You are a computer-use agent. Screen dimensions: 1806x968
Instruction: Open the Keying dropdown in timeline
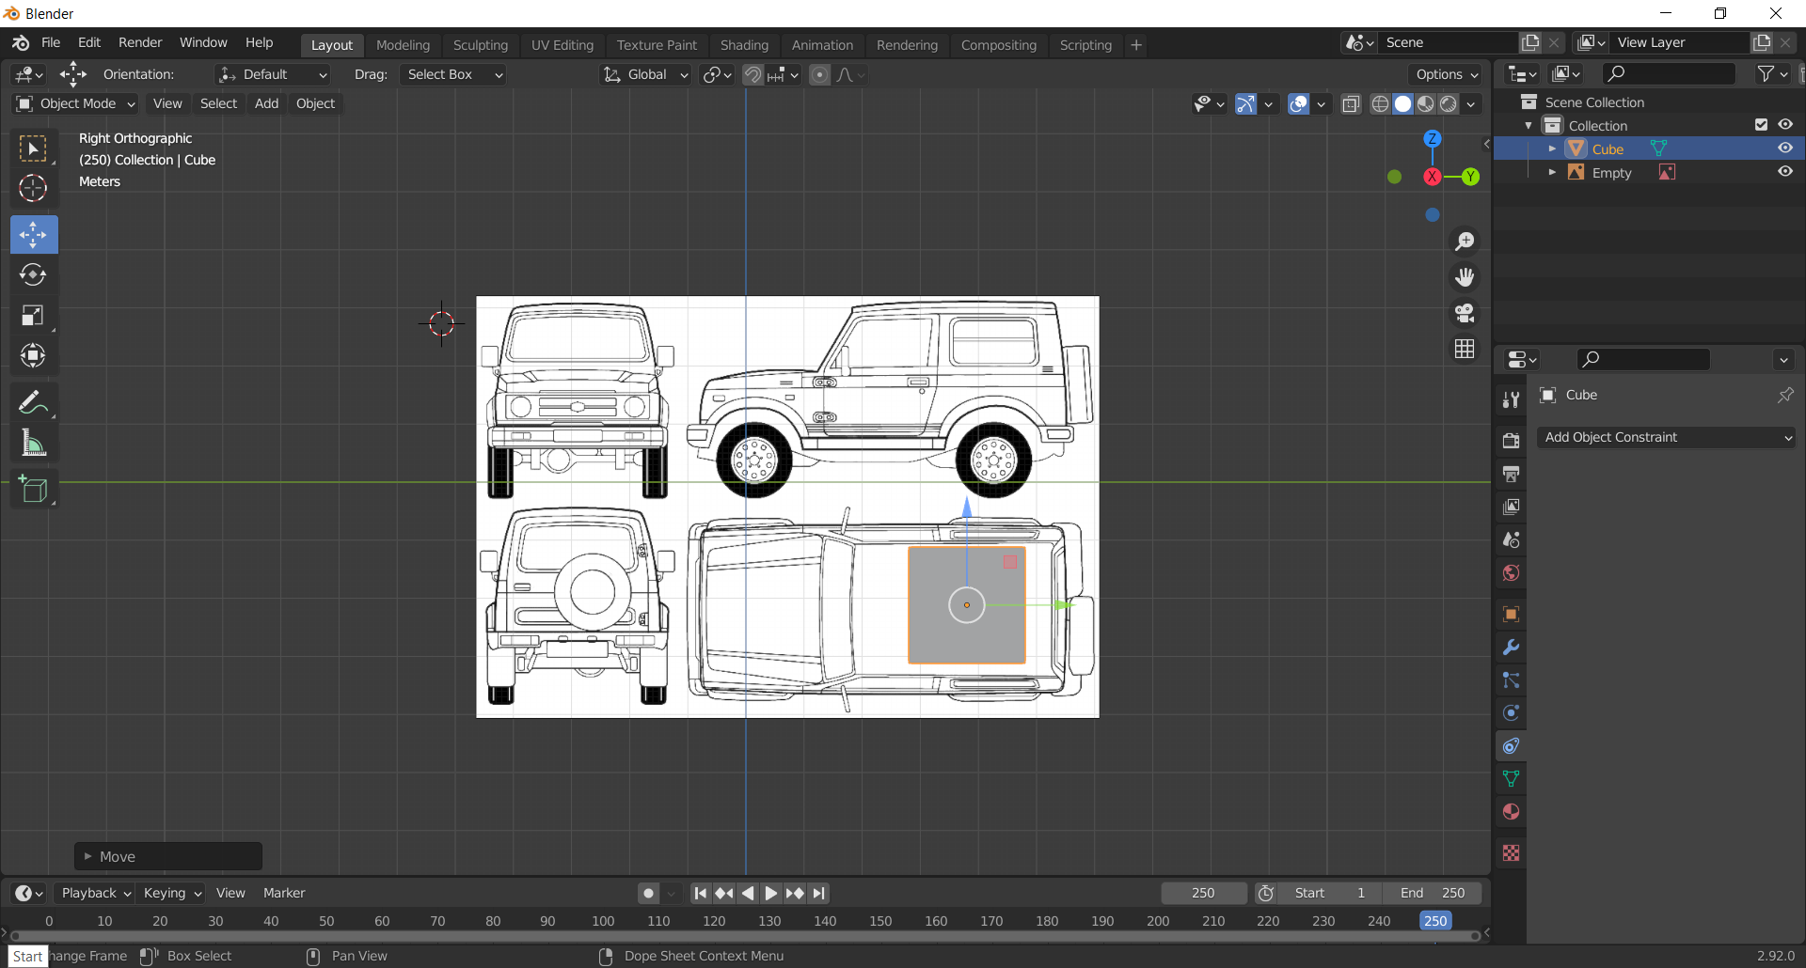pyautogui.click(x=172, y=893)
